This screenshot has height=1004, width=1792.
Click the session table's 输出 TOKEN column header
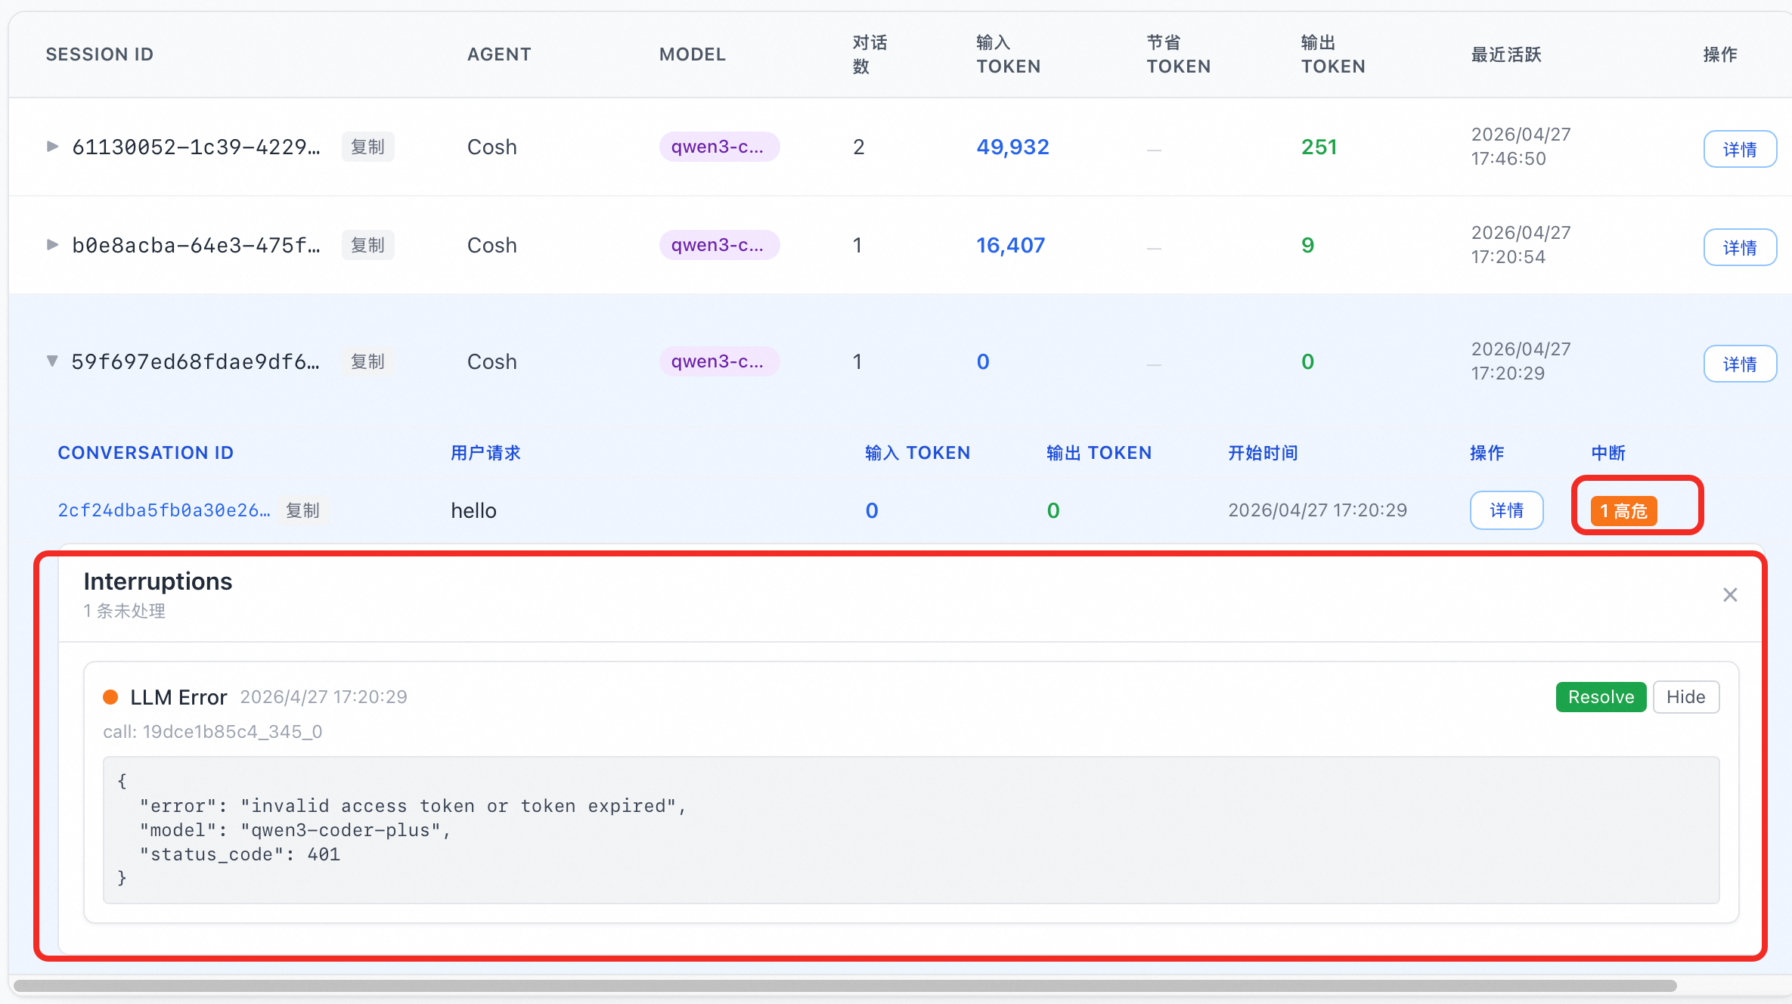(x=1333, y=54)
